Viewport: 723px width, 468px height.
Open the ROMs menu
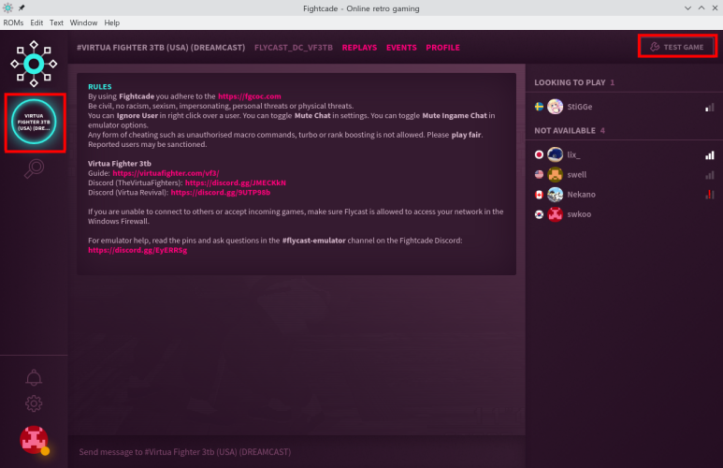pyautogui.click(x=13, y=22)
